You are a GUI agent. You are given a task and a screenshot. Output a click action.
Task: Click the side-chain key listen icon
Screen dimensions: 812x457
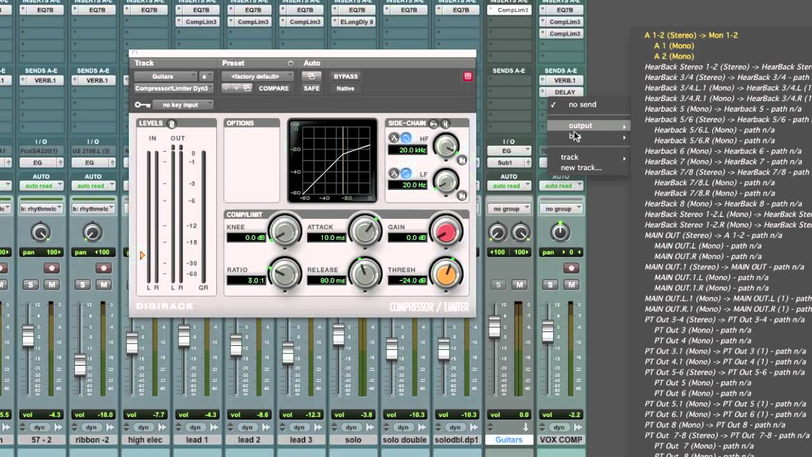click(x=434, y=123)
